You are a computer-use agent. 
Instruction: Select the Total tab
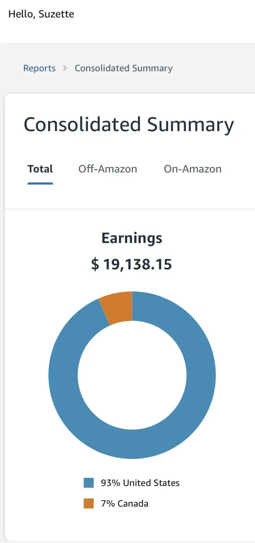tap(40, 169)
